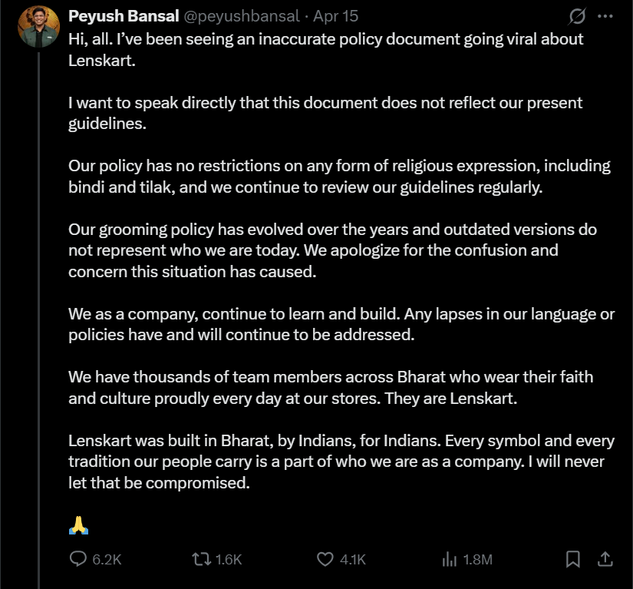Open view analytics bar chart icon
The width and height of the screenshot is (633, 589).
click(x=450, y=560)
